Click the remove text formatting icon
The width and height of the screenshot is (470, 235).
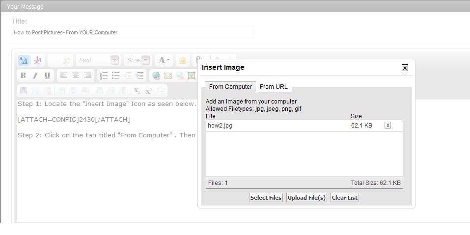38,60
